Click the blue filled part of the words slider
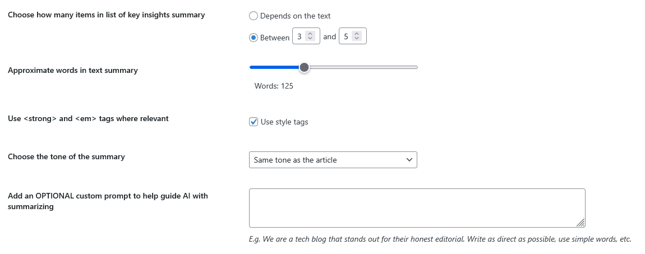The image size is (645, 254). [274, 67]
